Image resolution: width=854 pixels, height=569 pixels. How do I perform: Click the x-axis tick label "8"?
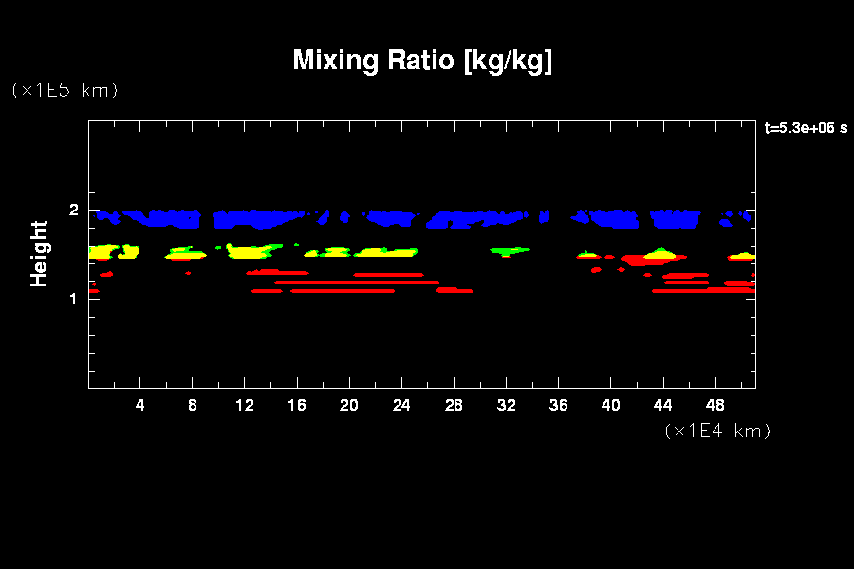[x=193, y=406]
